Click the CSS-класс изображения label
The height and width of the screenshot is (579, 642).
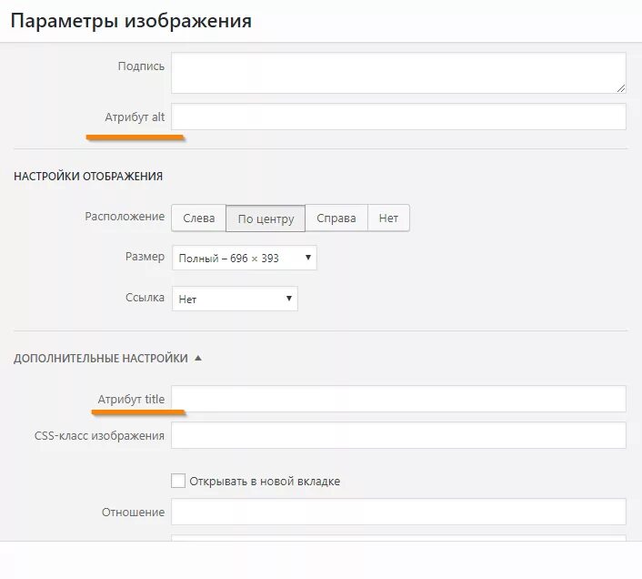coord(99,435)
